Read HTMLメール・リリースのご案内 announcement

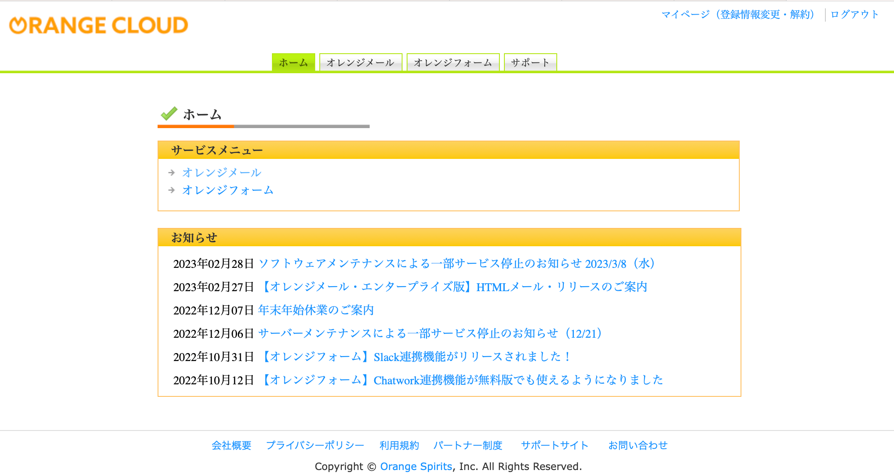tap(454, 287)
